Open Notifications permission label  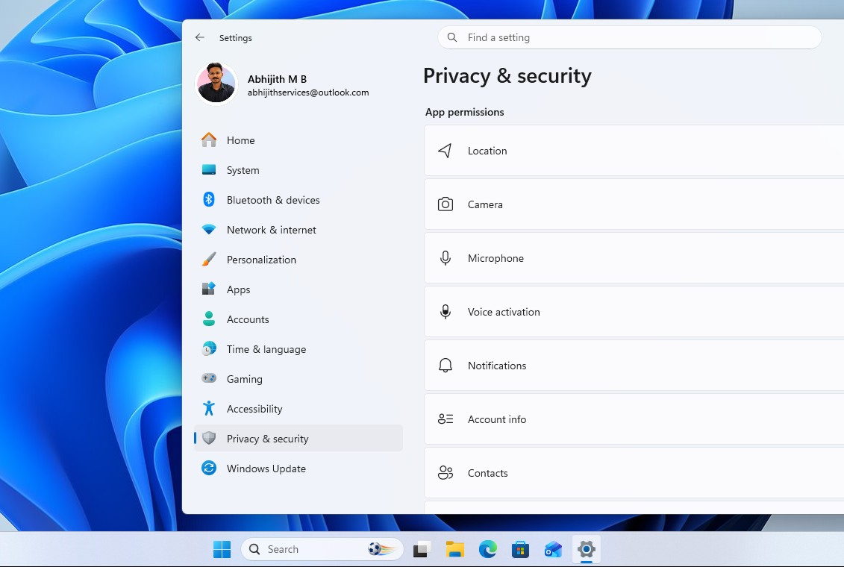point(497,366)
